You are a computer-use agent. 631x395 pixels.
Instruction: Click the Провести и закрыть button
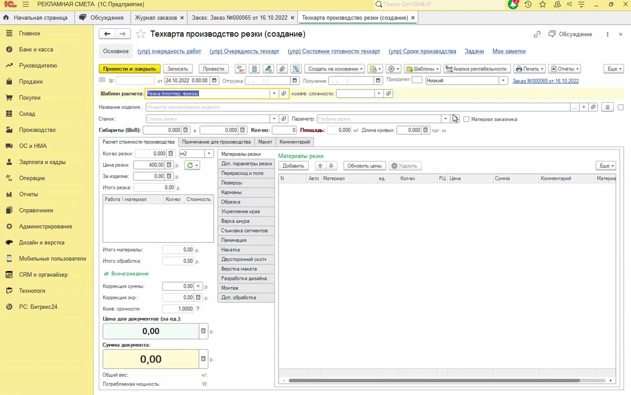[x=129, y=69]
